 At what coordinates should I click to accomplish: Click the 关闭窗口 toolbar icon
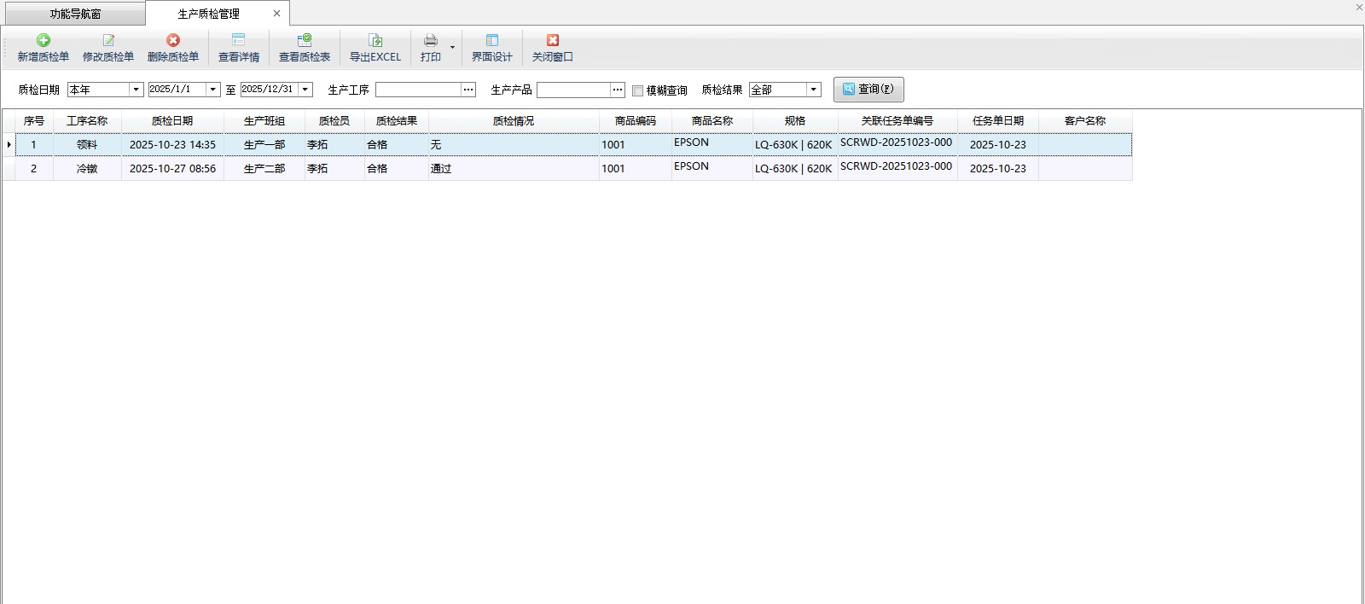[553, 41]
